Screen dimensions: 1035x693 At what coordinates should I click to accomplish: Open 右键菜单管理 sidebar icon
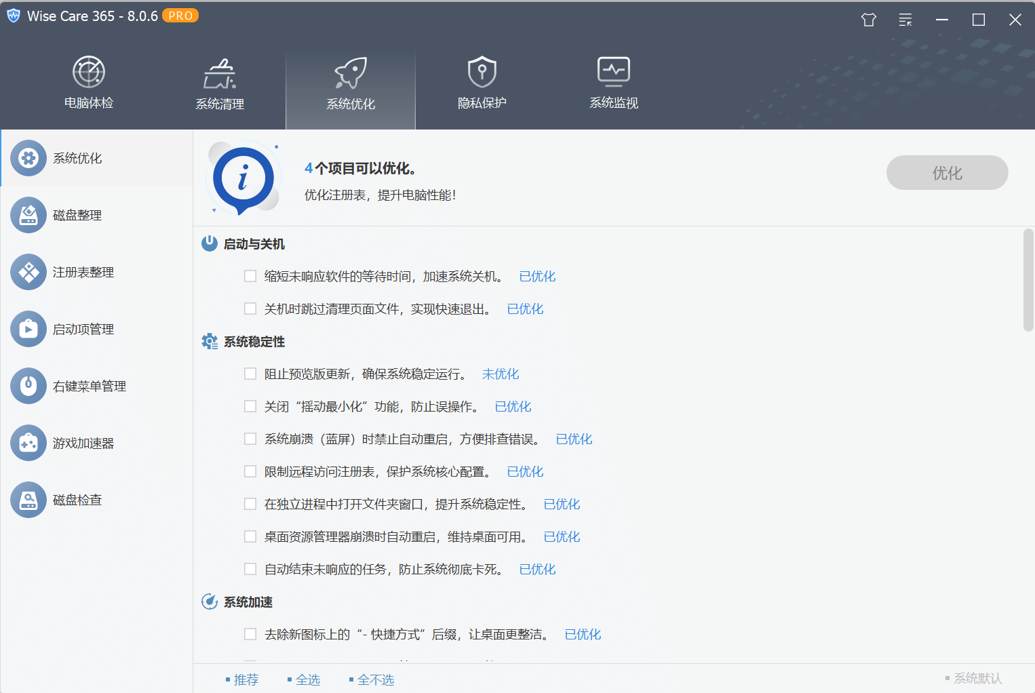[x=28, y=386]
